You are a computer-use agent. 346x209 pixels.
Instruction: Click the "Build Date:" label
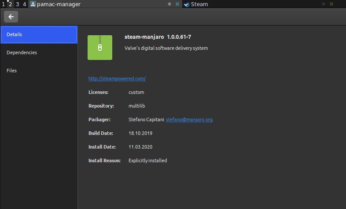coord(101,133)
